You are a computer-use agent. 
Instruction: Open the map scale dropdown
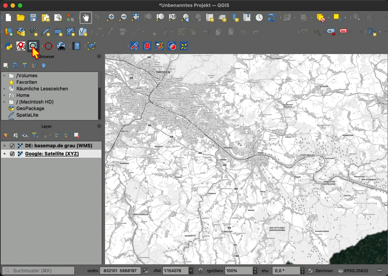tap(191, 271)
